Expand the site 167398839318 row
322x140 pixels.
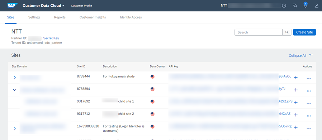coord(15,129)
